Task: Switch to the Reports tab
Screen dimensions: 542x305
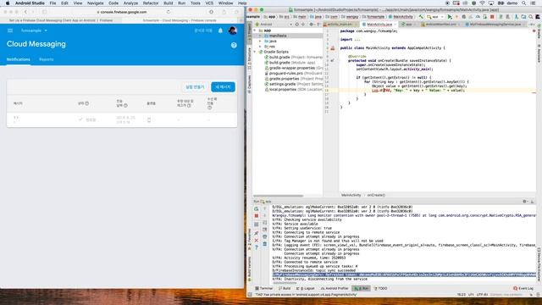Action: coord(47,59)
